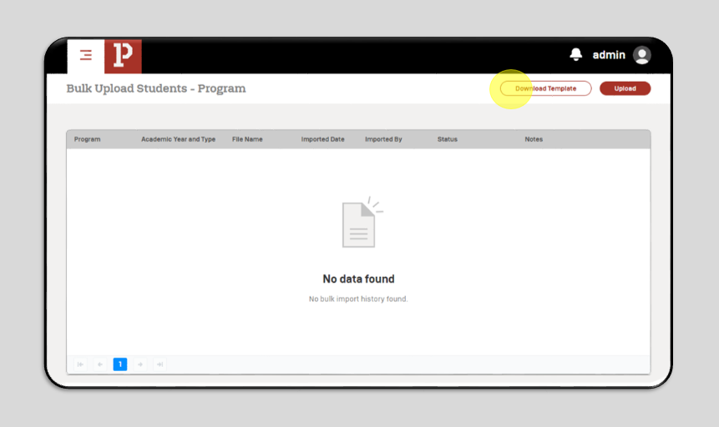The width and height of the screenshot is (719, 427).
Task: Go to the last page arrow
Action: click(x=159, y=364)
